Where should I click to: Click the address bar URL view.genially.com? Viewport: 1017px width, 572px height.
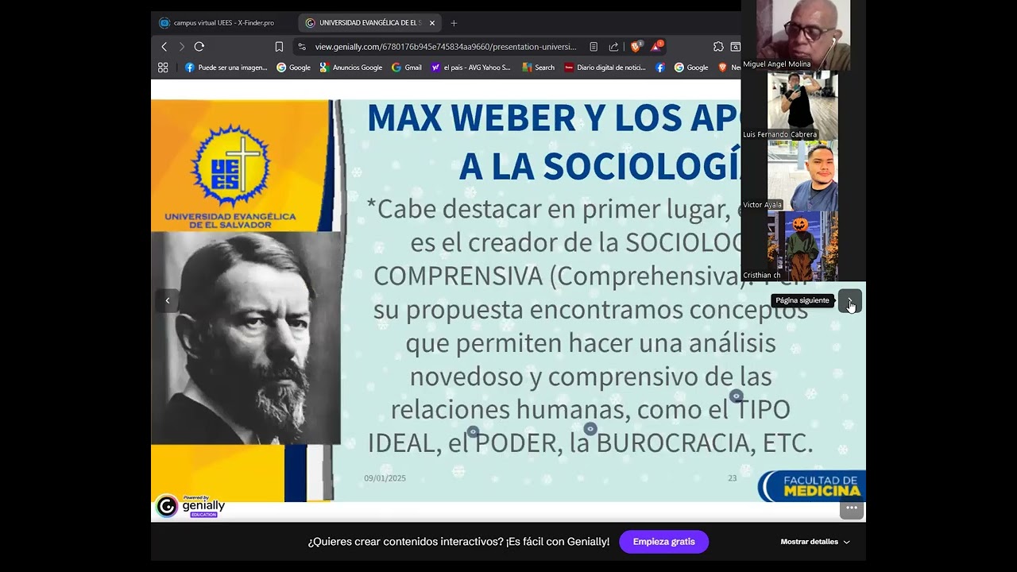446,47
